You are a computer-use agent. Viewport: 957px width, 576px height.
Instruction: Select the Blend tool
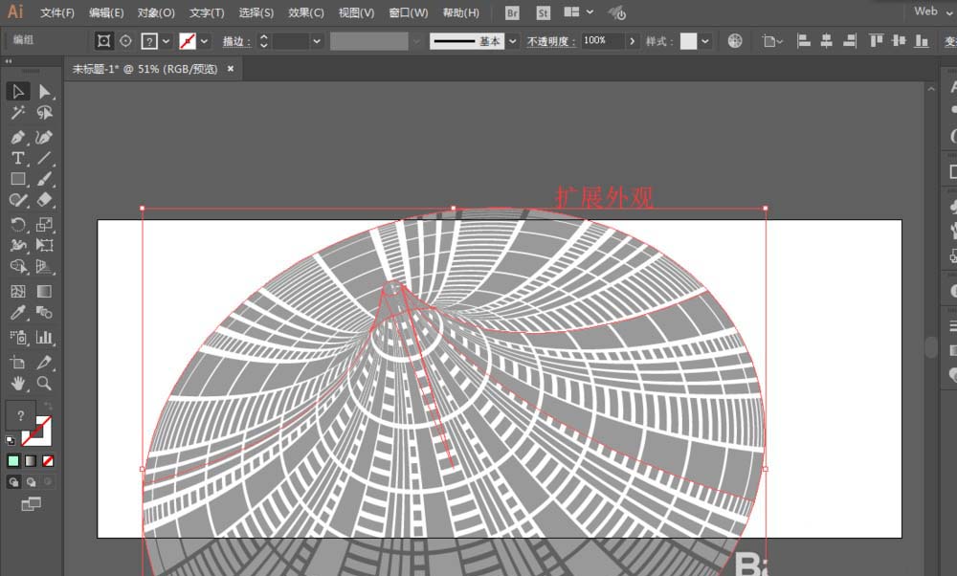45,313
